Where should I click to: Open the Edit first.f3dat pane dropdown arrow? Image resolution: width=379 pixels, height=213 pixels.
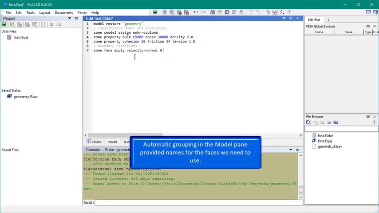(284, 18)
